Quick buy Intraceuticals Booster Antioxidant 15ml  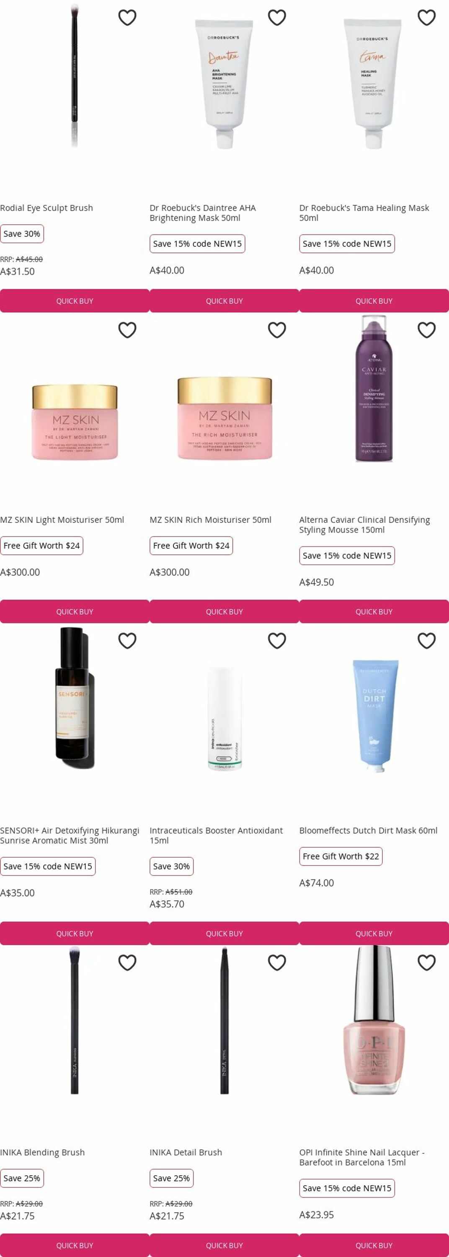pyautogui.click(x=224, y=933)
